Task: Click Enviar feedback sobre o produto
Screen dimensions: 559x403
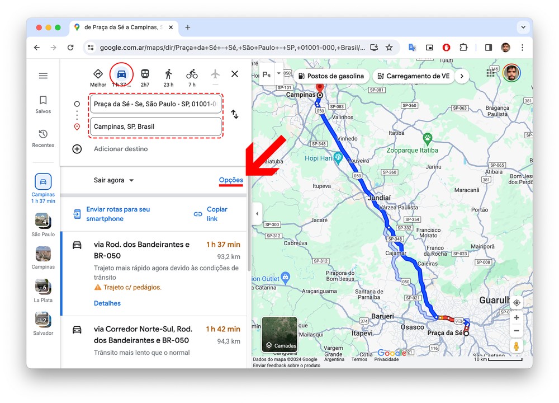Action: click(287, 365)
